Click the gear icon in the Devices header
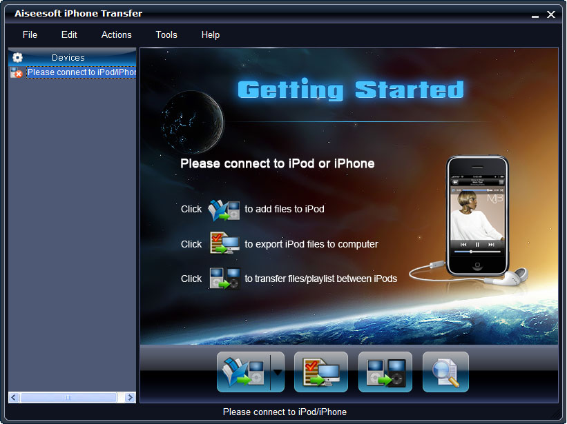Viewport: 567px width, 424px height. [17, 57]
